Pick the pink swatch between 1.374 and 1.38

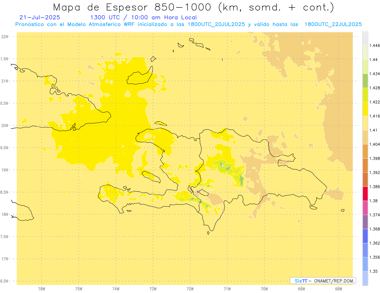(x=365, y=208)
